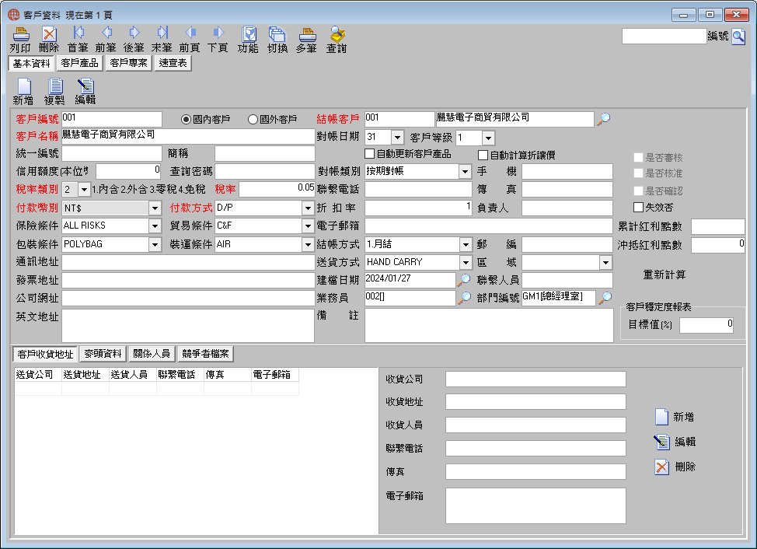This screenshot has width=757, height=549.
Task: Open the 送貨方式 delivery method dropdown
Action: [466, 263]
